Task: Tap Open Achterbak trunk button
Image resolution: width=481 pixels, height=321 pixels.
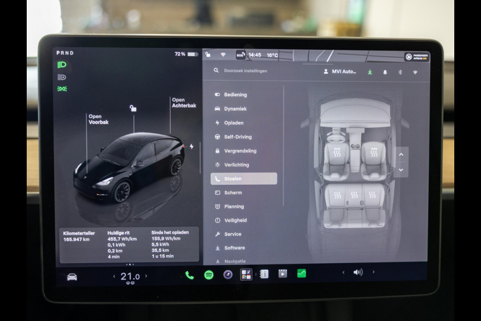Action: click(184, 103)
